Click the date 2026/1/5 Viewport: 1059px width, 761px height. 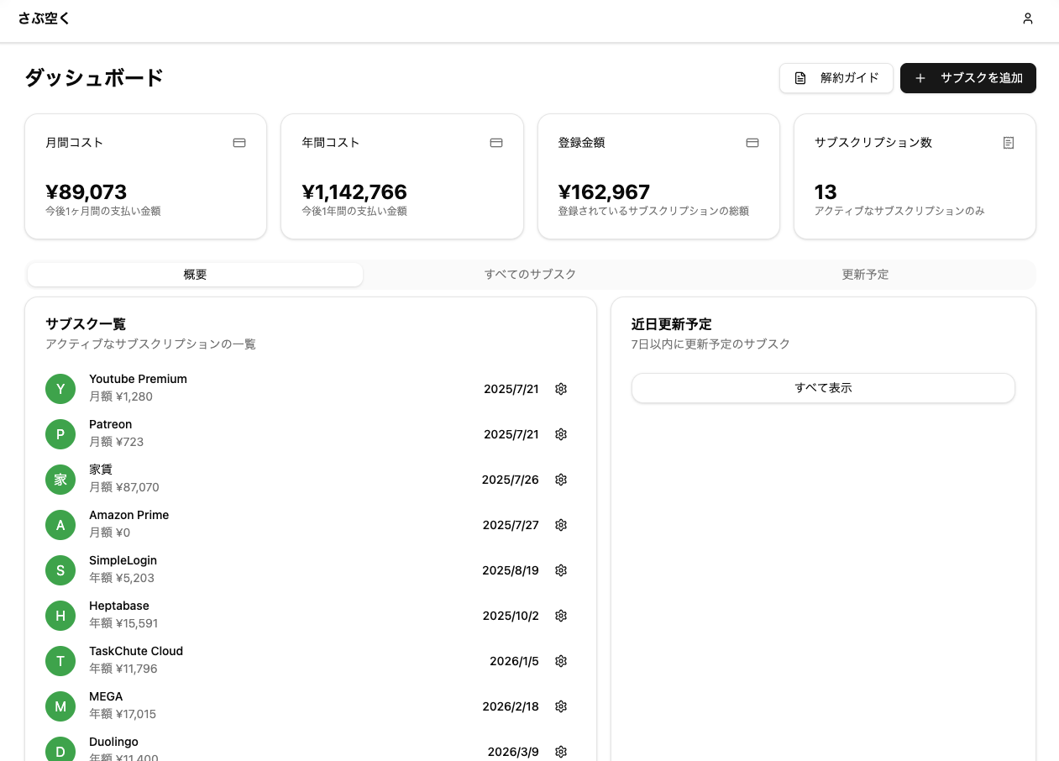coord(514,661)
